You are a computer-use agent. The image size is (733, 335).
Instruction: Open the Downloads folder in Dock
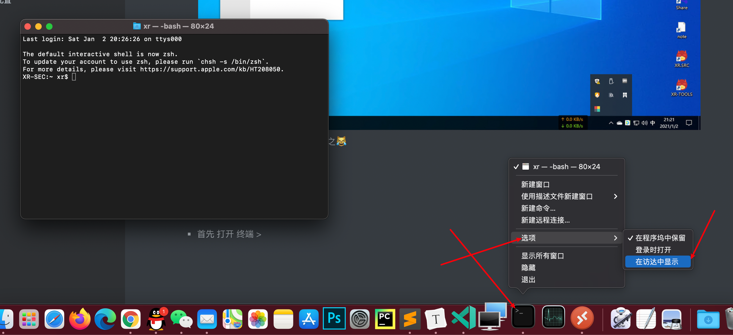click(x=708, y=319)
